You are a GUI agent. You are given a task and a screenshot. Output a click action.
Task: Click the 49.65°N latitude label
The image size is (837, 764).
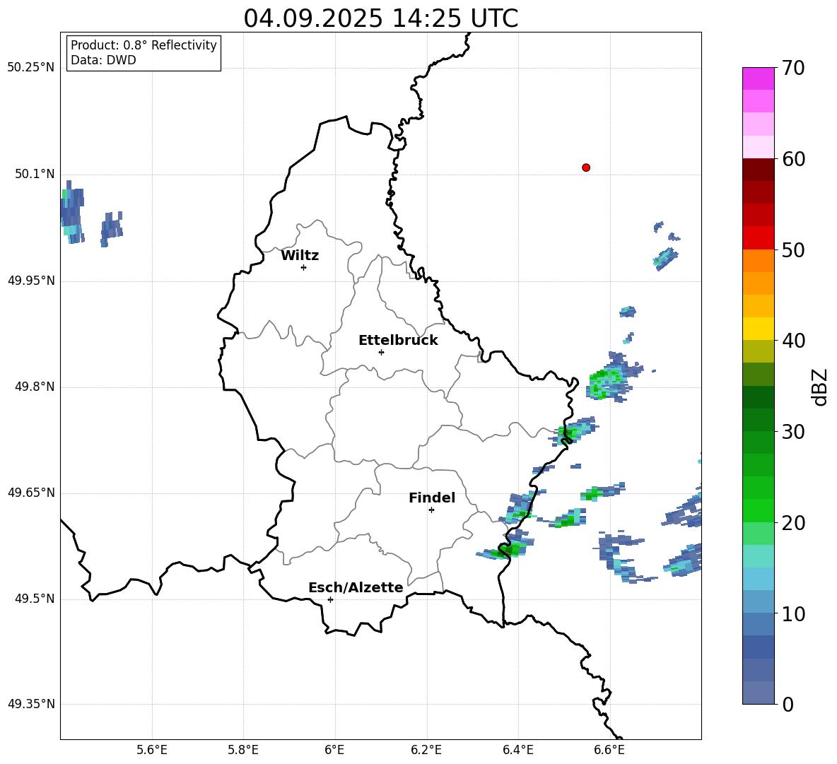(x=31, y=493)
